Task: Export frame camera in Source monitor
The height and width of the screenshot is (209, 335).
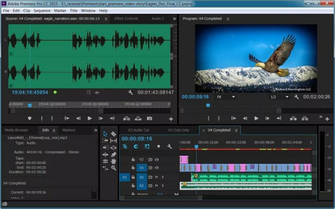Action: coord(149,118)
